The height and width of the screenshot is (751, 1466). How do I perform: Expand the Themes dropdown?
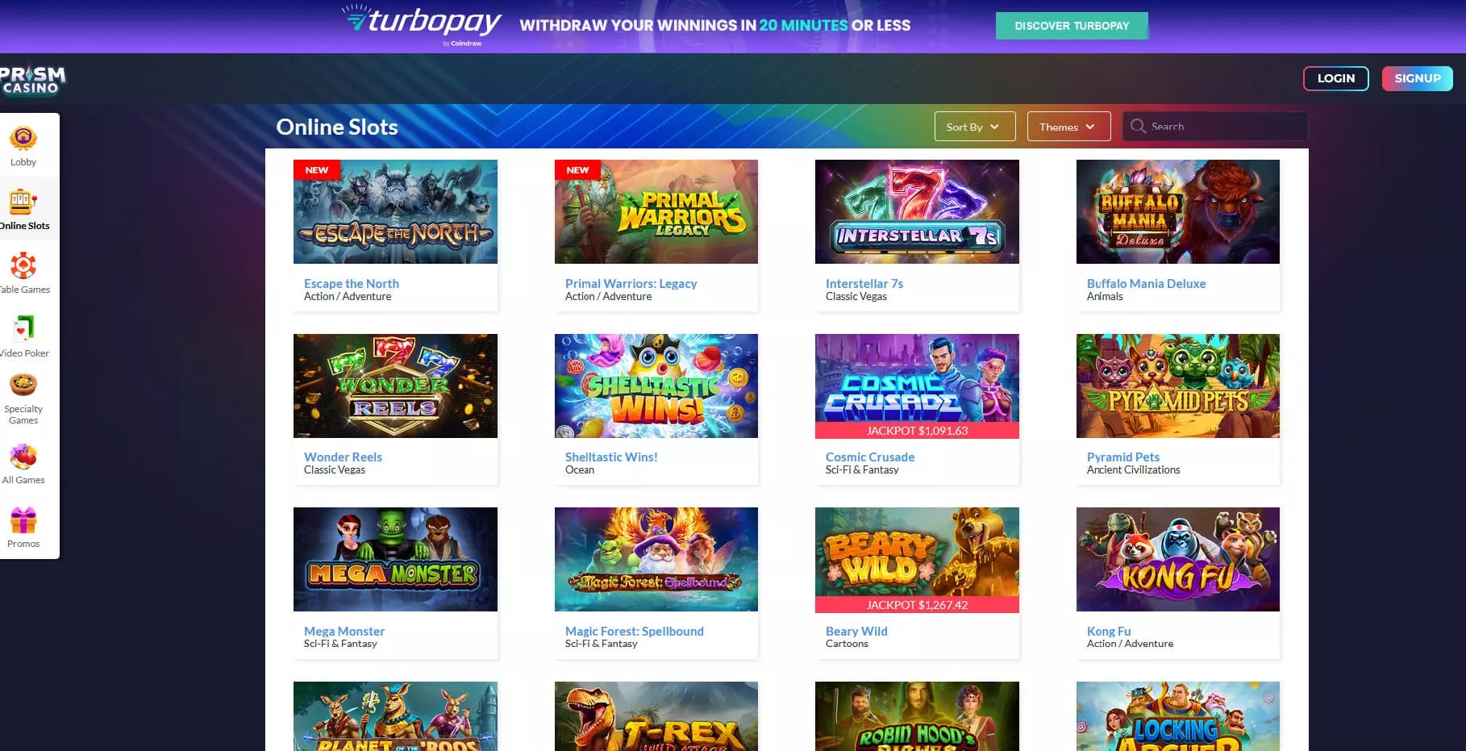1068,126
